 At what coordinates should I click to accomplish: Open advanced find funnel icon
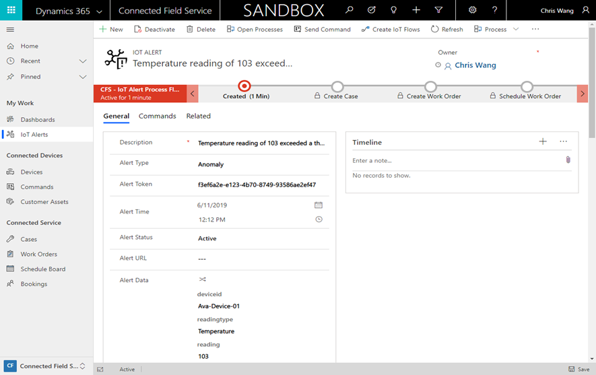pyautogui.click(x=438, y=10)
